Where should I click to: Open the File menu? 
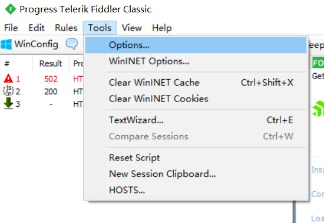click(x=11, y=28)
